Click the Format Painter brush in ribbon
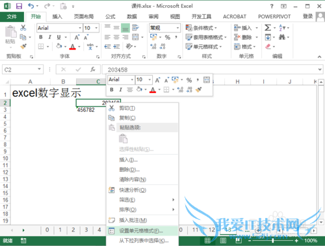This screenshot has height=246, width=325. [x=23, y=46]
